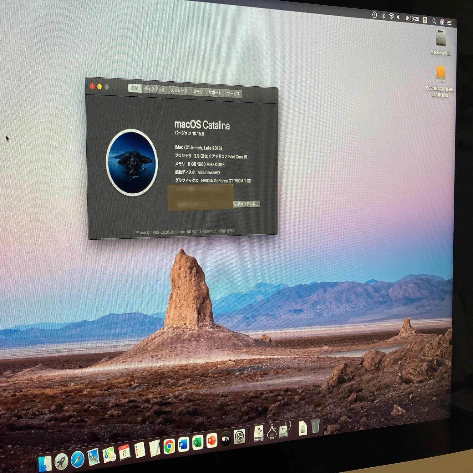
Task: Click the アップデート... button
Action: [x=247, y=204]
